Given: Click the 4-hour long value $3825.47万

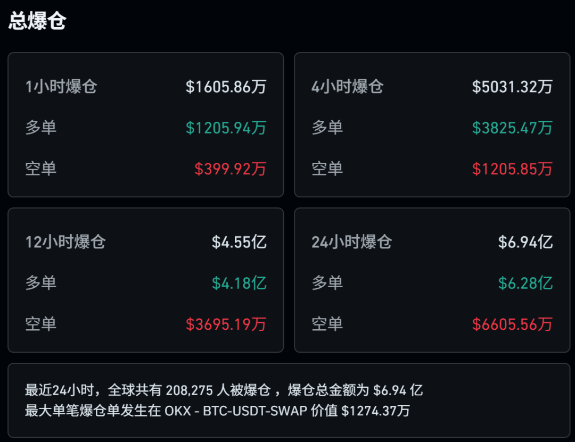Looking at the screenshot, I should pyautogui.click(x=512, y=128).
